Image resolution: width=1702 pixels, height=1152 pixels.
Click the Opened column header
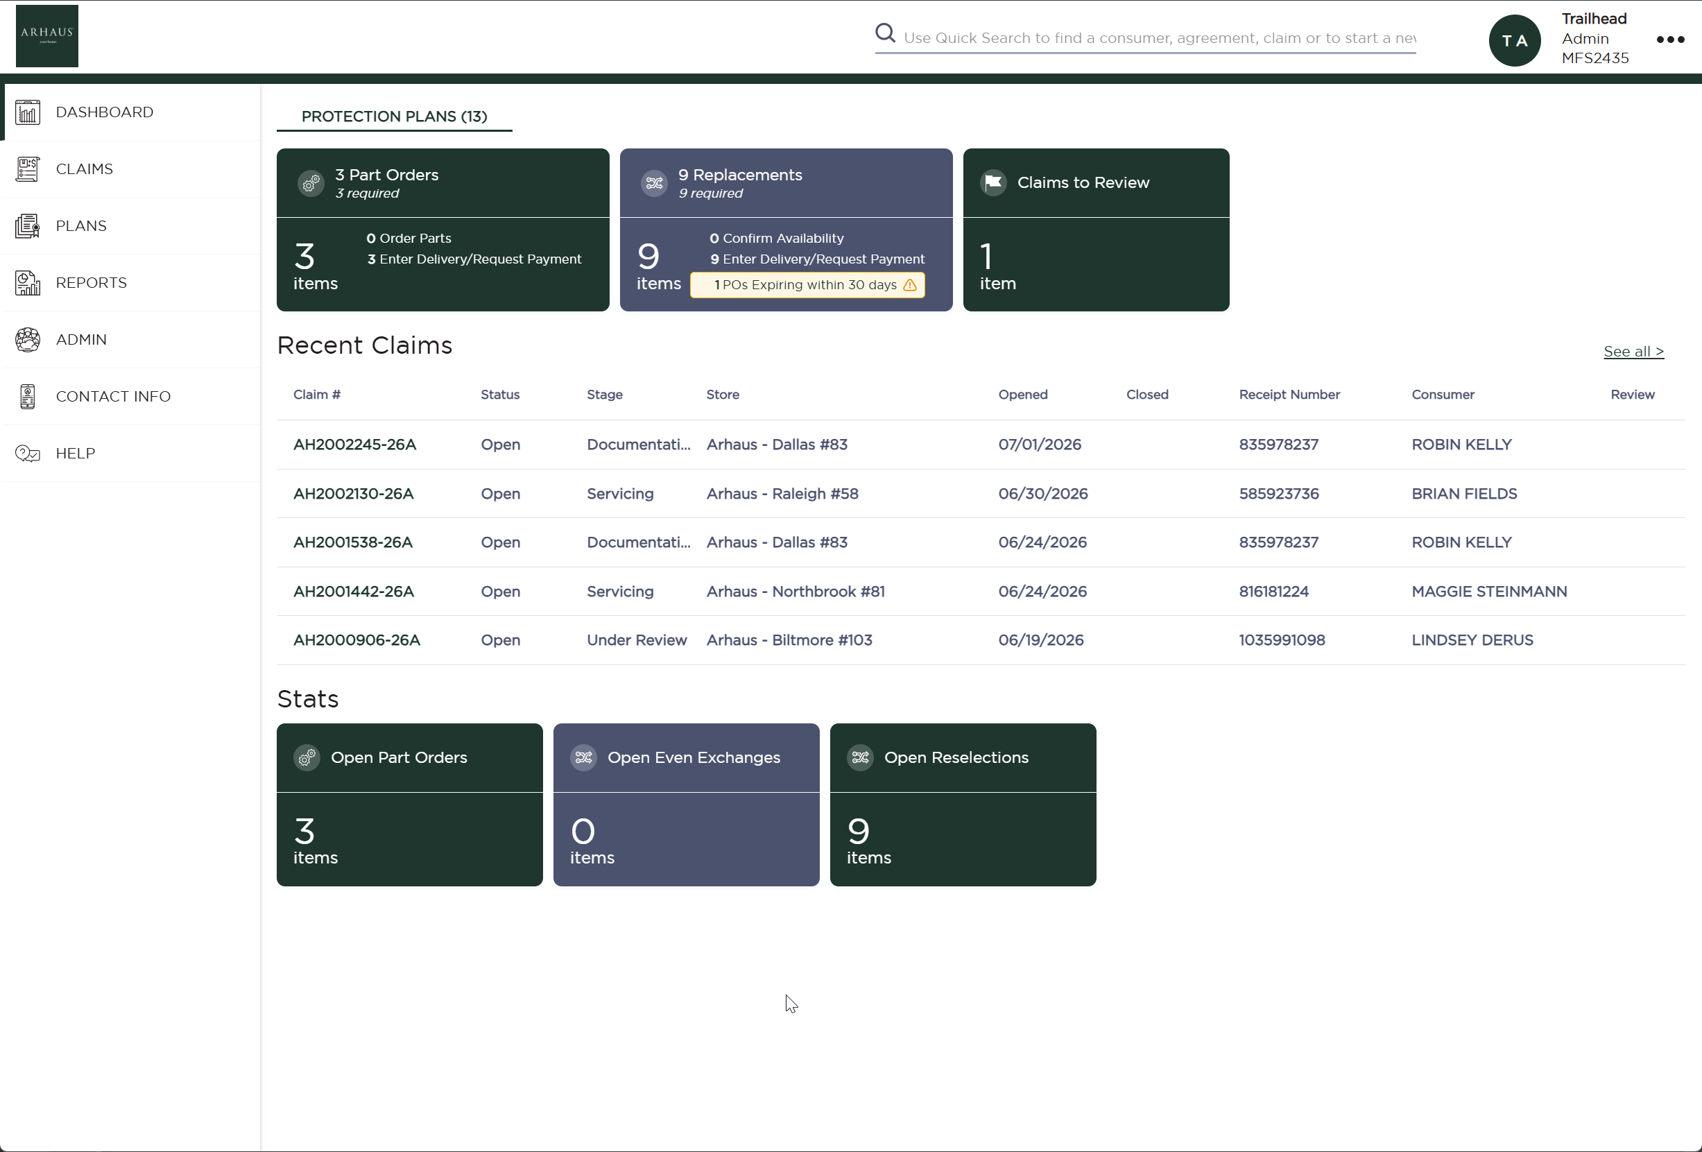point(1022,395)
